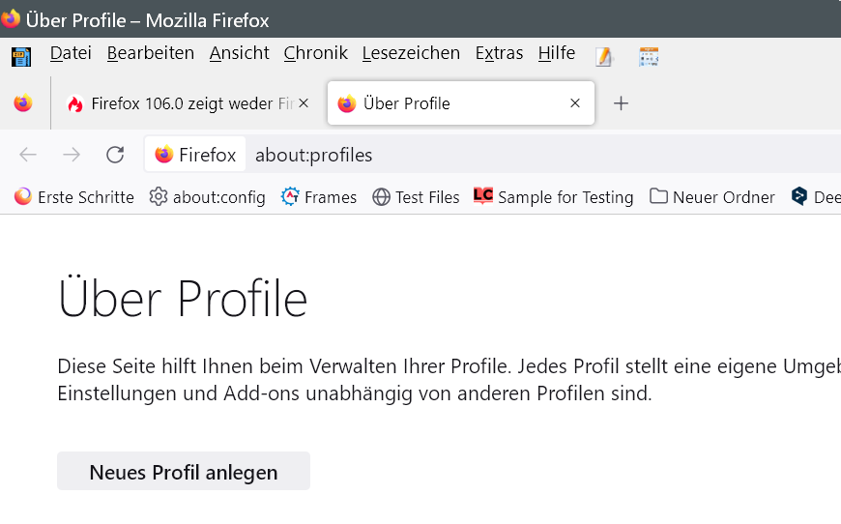Open the Datei menu

coord(71,53)
